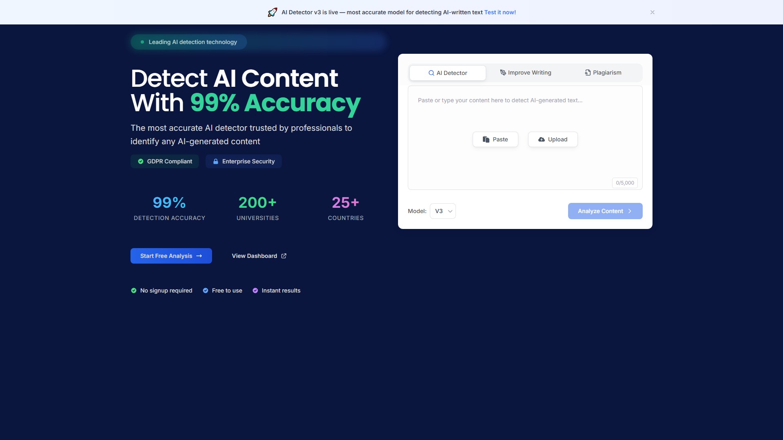Click the checkmark beside Instant results
Screen dimensions: 783x440
pos(255,290)
